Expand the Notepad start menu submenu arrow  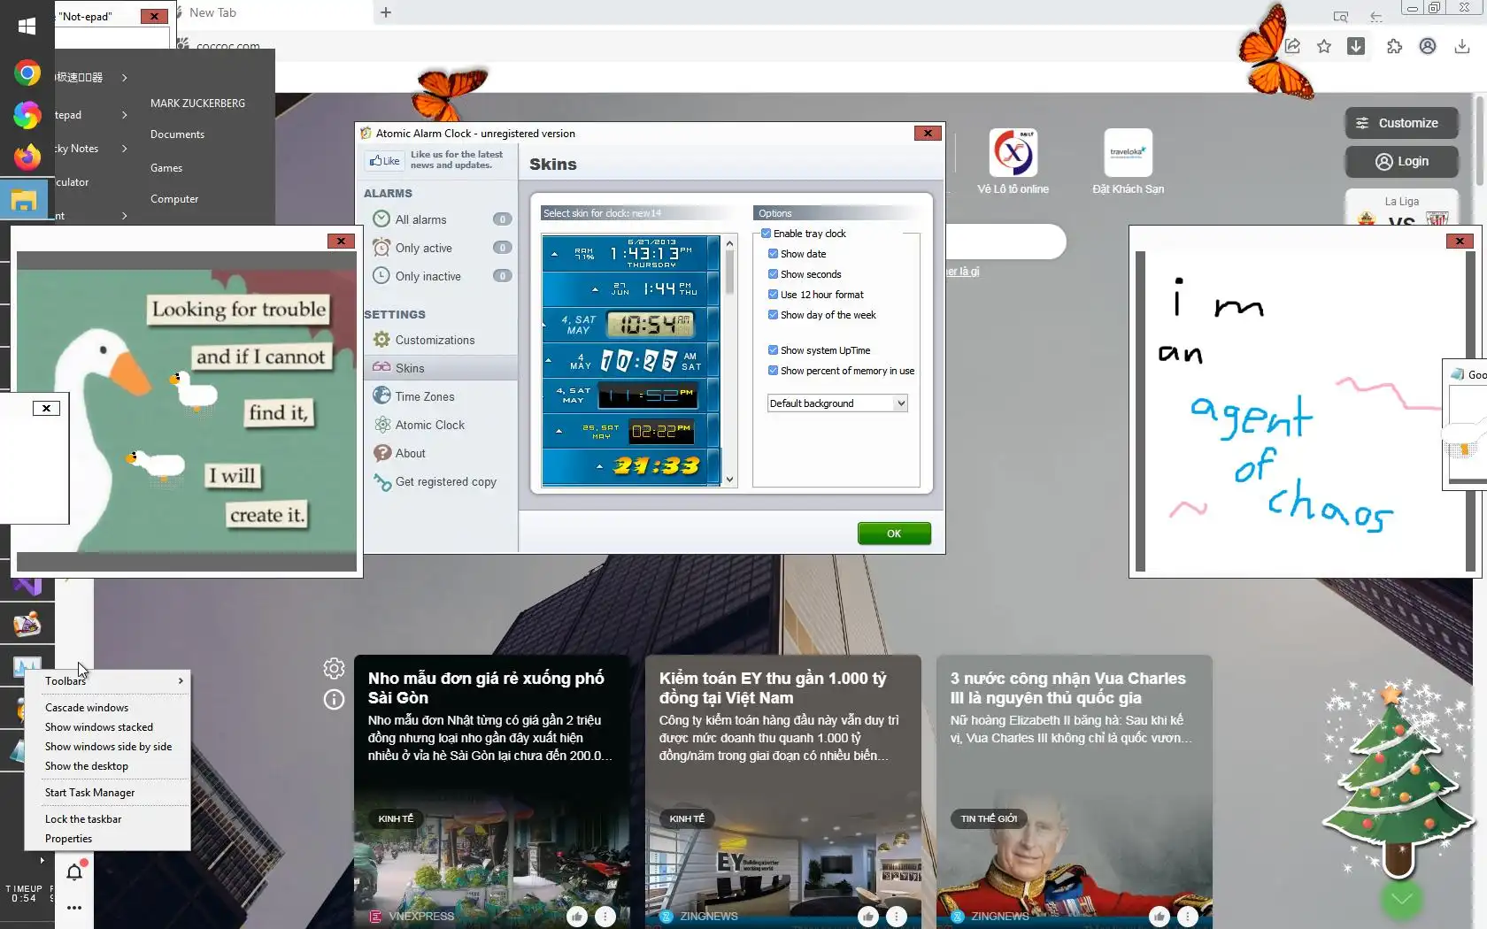(x=125, y=115)
